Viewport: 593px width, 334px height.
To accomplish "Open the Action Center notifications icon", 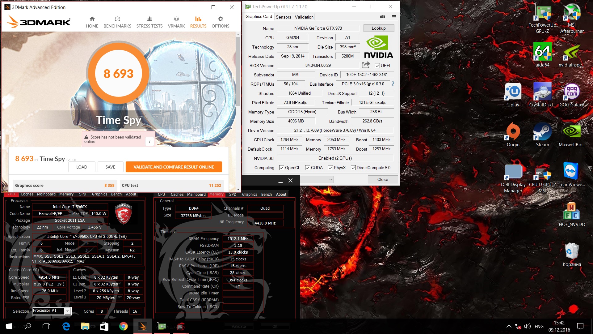I will [x=580, y=326].
